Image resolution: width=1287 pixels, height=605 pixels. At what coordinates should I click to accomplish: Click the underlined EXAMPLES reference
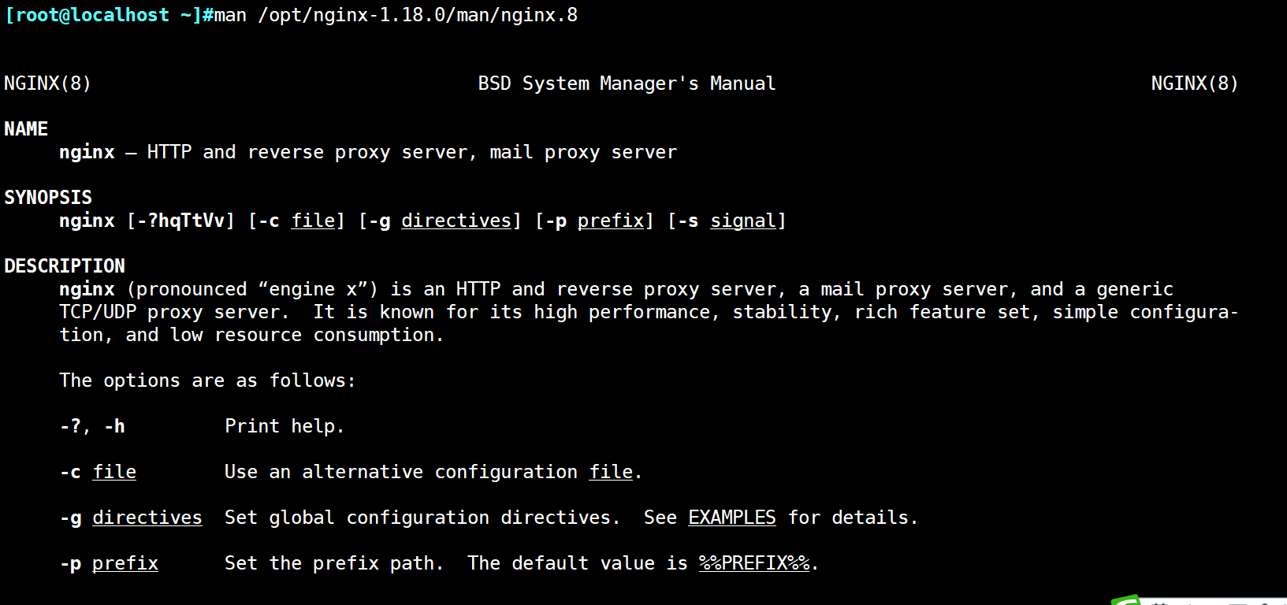point(731,518)
